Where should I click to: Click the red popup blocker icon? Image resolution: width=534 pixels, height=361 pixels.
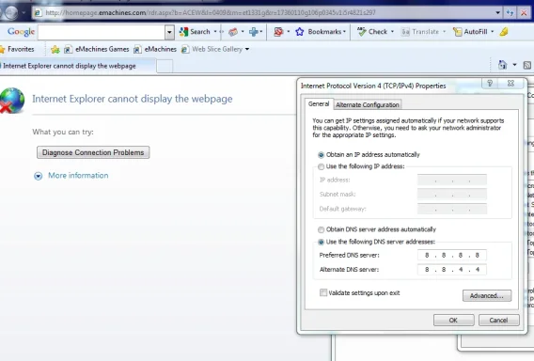278,32
